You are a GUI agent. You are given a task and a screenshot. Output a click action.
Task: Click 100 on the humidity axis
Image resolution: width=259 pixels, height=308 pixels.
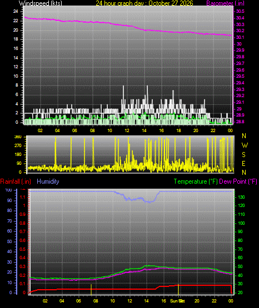coord(9,190)
